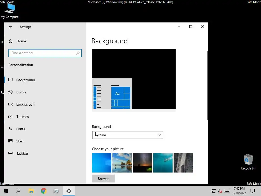Click the muted volume tray icon
Screen dimensions: 261x196
[220, 191]
